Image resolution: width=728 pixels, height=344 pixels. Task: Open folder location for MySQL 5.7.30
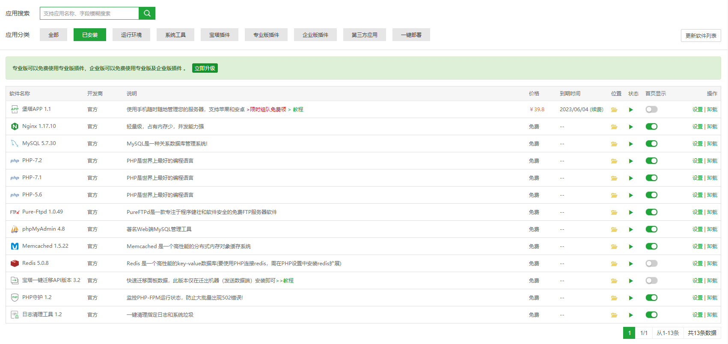[x=614, y=144]
